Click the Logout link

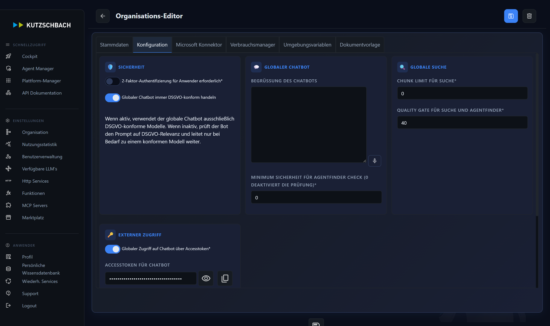coord(29,306)
